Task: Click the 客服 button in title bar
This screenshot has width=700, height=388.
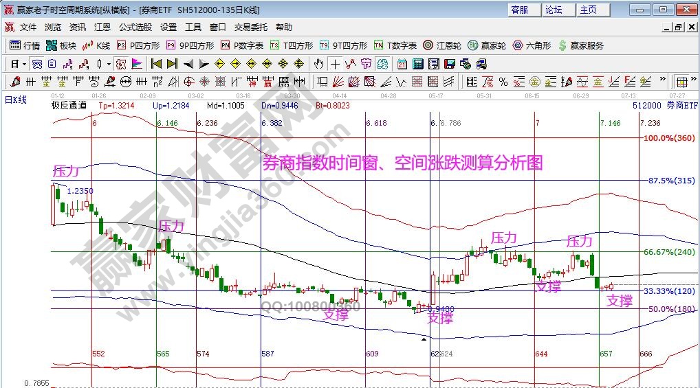Action: 520,10
